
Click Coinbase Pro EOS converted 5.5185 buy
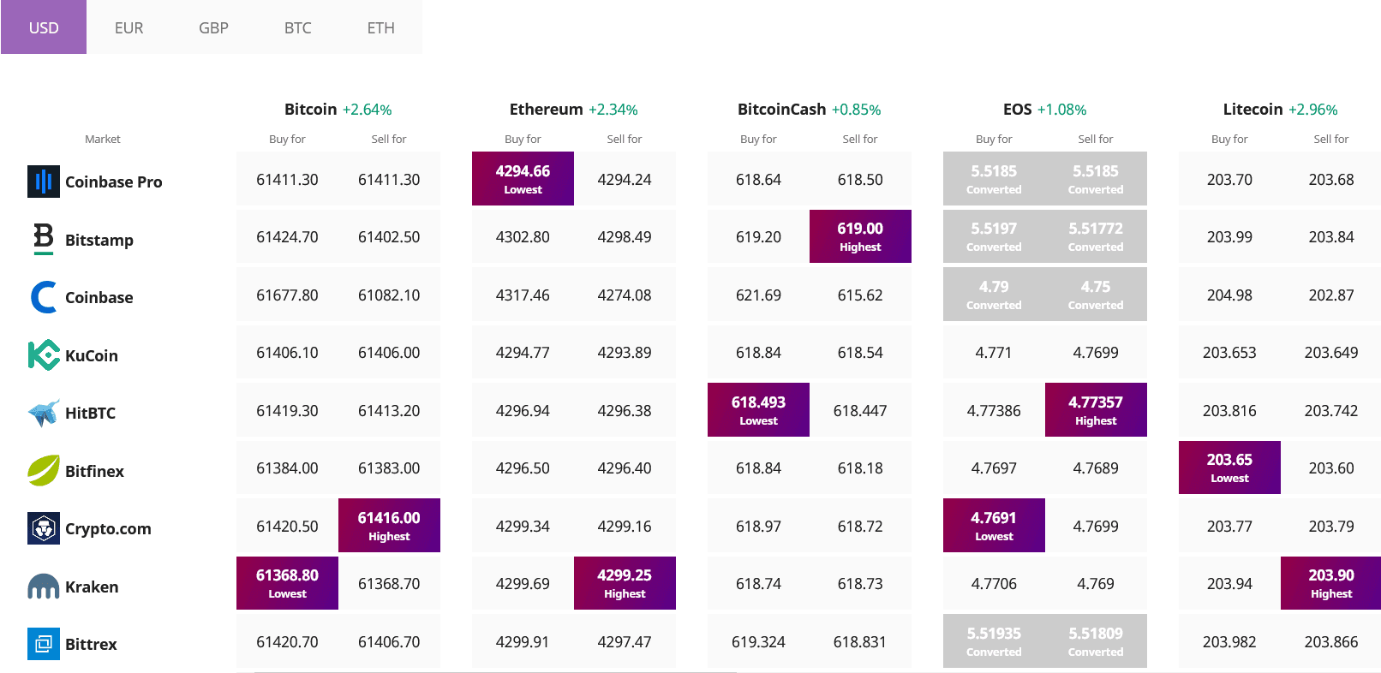point(994,178)
